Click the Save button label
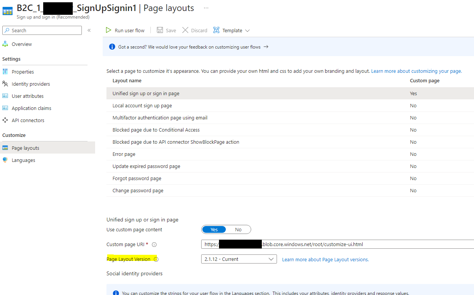The height and width of the screenshot is (295, 474). click(x=171, y=31)
